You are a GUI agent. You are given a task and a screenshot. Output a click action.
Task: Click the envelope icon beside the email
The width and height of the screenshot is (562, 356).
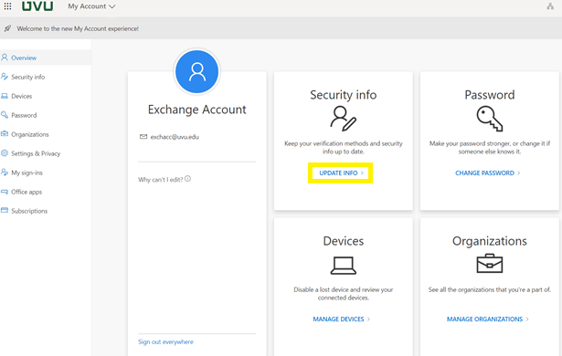coord(143,136)
